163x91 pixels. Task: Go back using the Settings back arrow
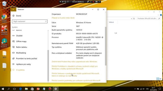[x=13, y=10]
